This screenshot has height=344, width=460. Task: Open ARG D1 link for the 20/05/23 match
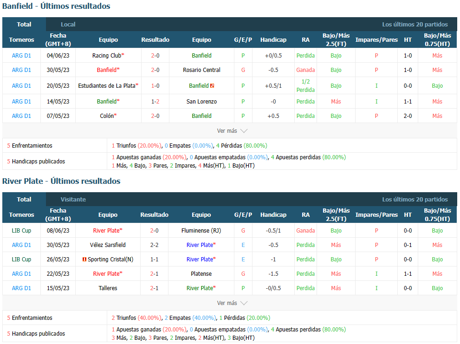click(21, 86)
